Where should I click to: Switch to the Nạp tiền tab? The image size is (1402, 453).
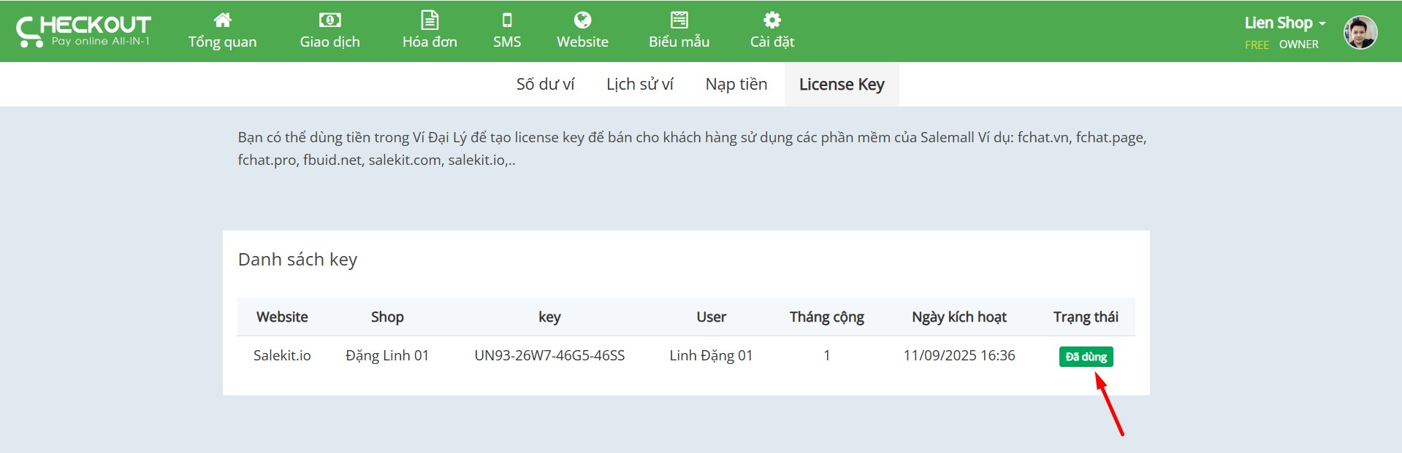736,85
